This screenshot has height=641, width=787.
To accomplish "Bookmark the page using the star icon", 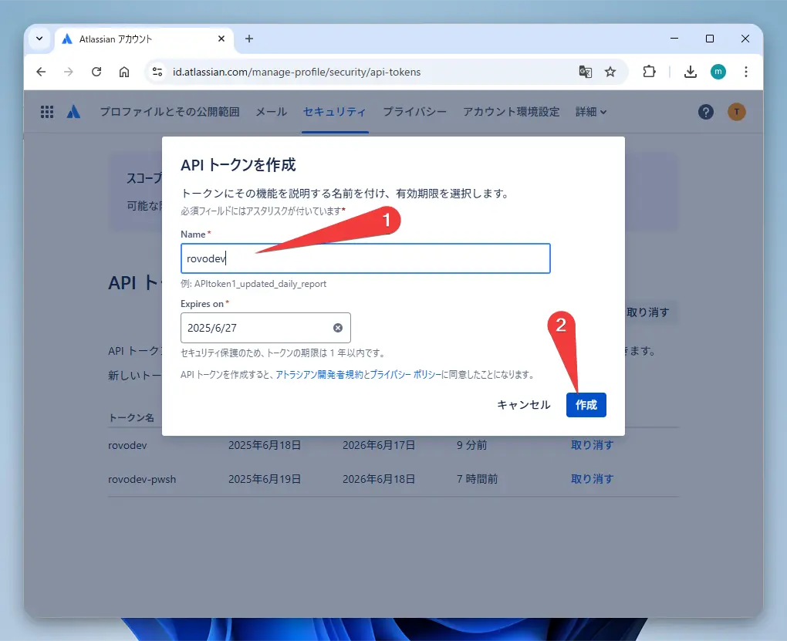I will point(610,71).
